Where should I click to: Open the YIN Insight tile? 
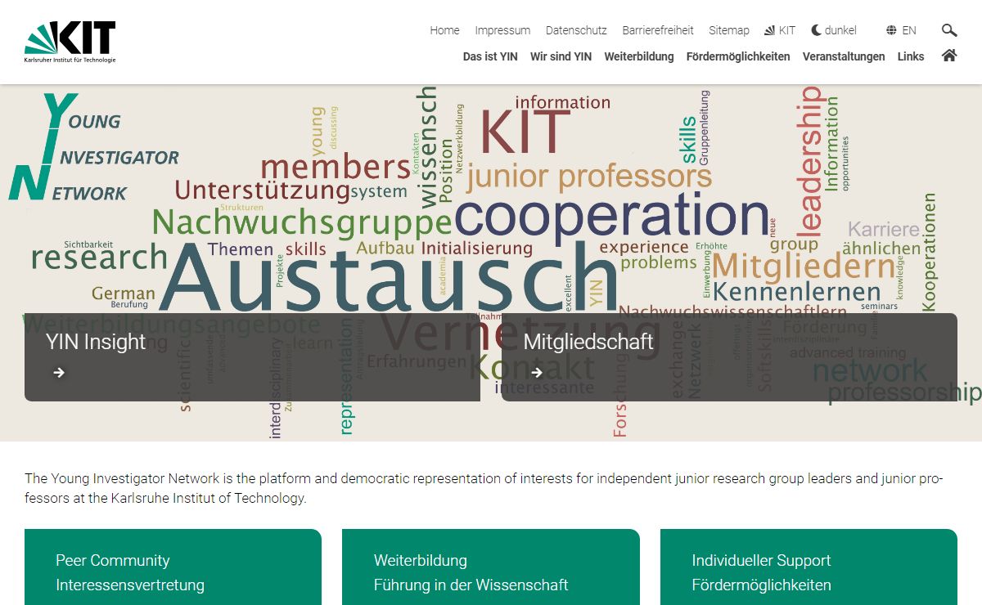pyautogui.click(x=252, y=357)
